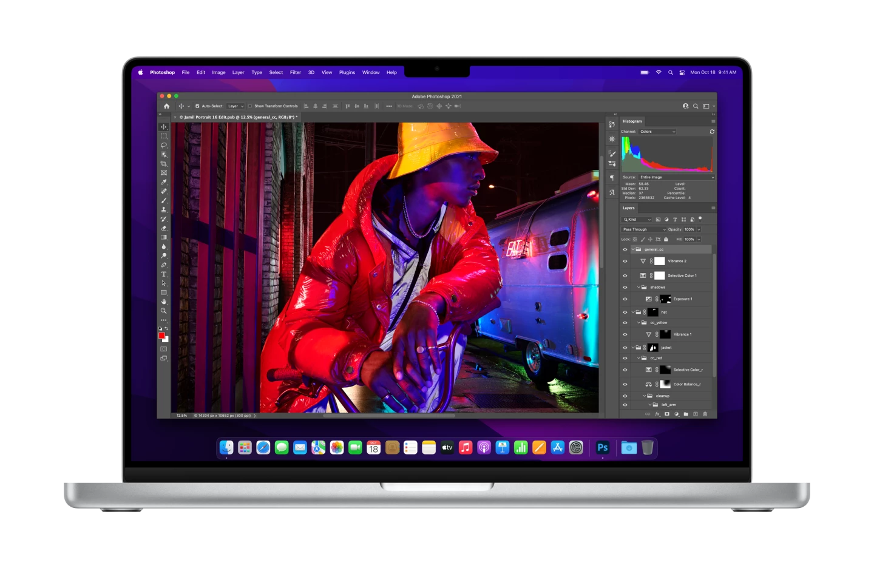Activate the Hand tool
The width and height of the screenshot is (874, 568).
click(x=164, y=302)
